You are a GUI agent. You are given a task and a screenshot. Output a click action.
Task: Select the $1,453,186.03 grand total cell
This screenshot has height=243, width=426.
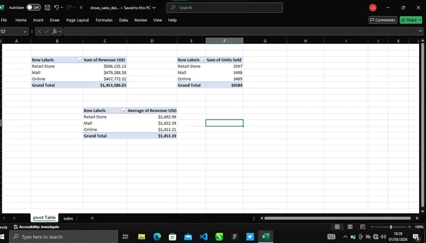105,85
